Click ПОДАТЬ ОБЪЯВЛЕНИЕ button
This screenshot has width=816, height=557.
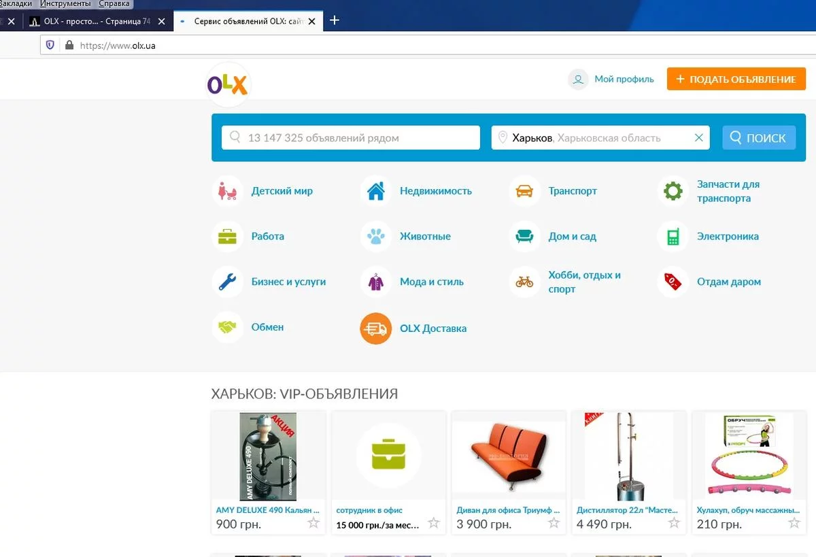[736, 79]
